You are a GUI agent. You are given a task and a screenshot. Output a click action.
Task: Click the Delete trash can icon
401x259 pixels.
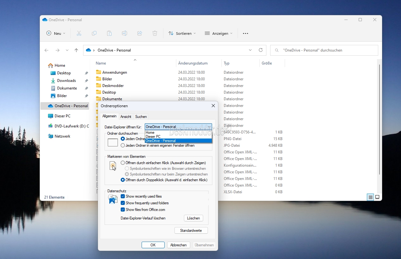155,33
